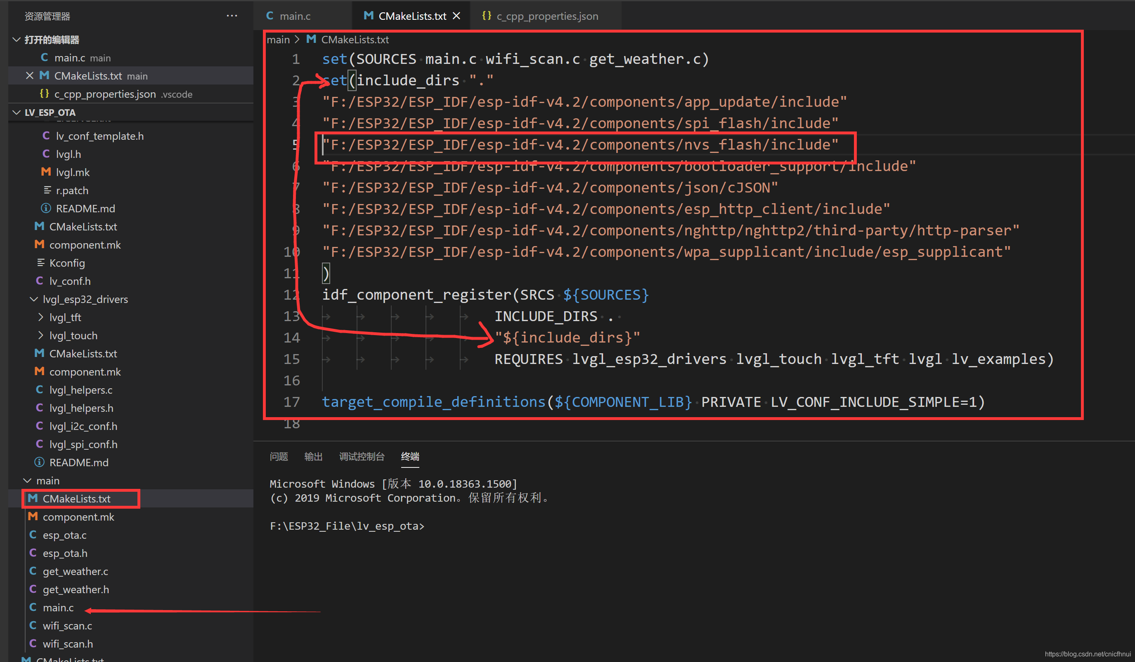Image resolution: width=1135 pixels, height=662 pixels.
Task: Open the 输出 panel tab
Action: coord(314,456)
